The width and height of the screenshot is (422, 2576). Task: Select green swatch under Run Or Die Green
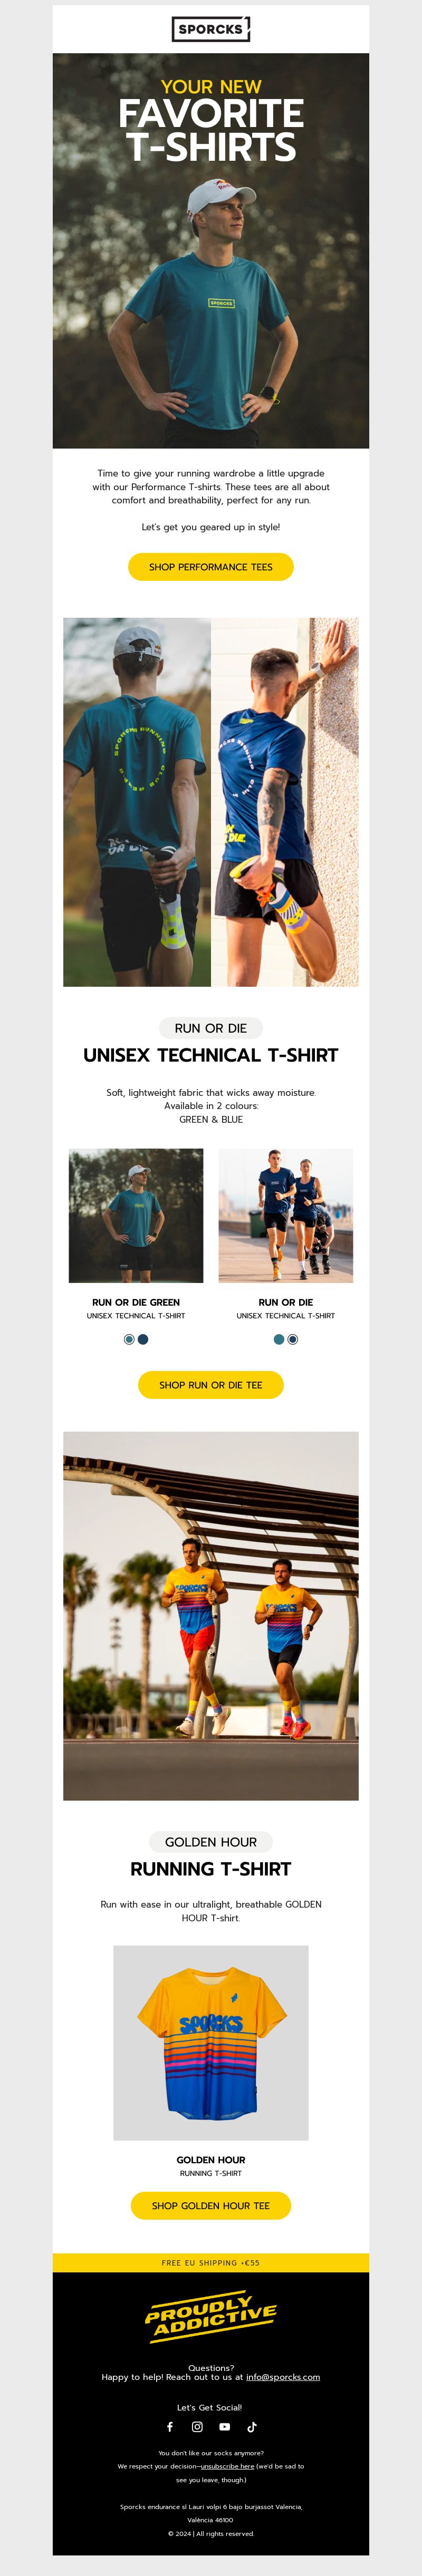click(x=129, y=1339)
